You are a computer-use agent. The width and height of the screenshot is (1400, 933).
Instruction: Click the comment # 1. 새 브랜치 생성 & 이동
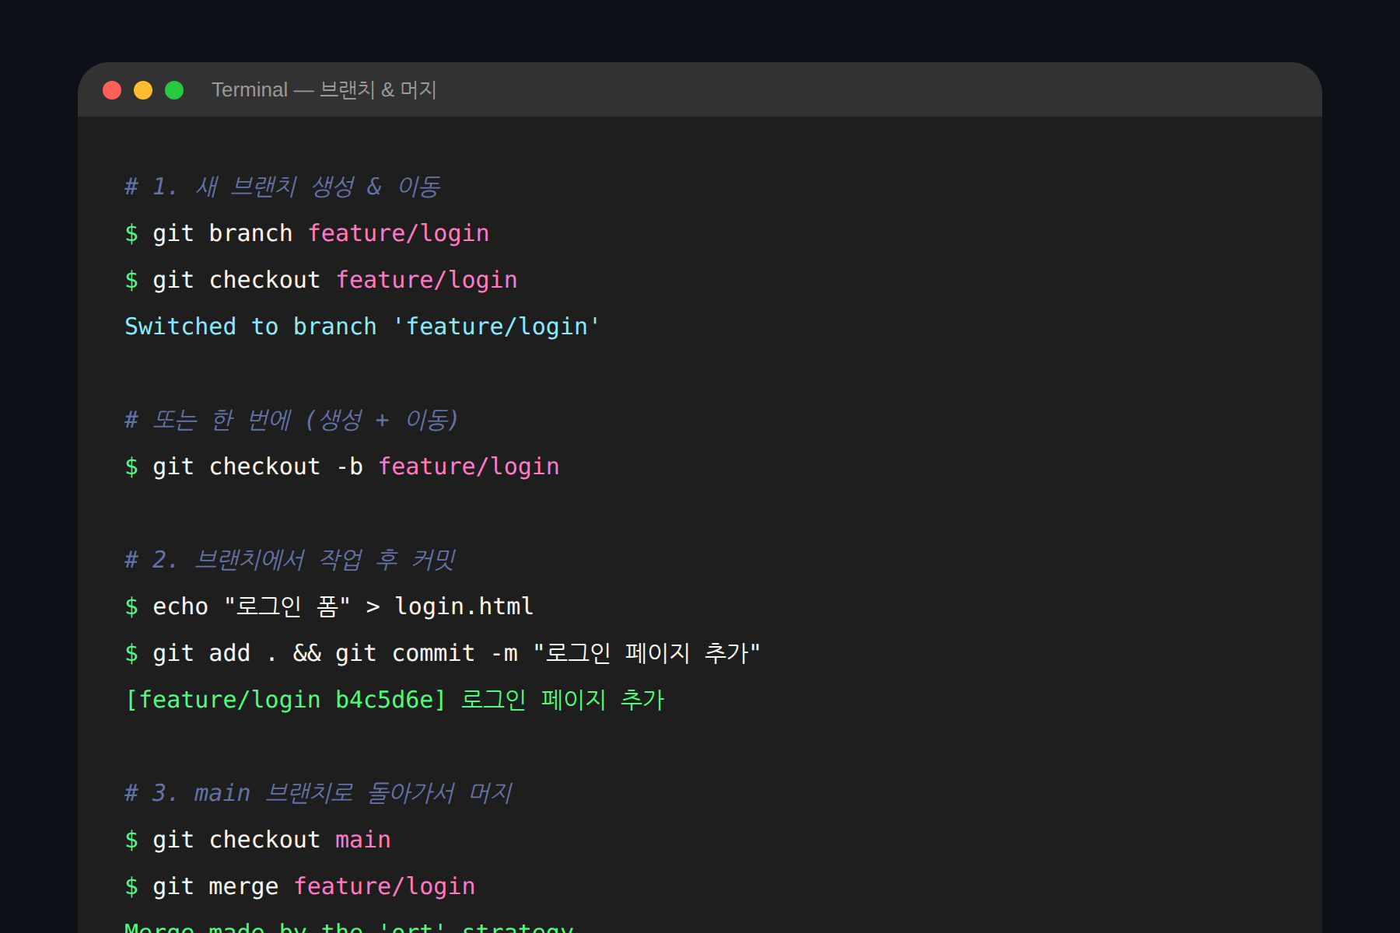(283, 185)
